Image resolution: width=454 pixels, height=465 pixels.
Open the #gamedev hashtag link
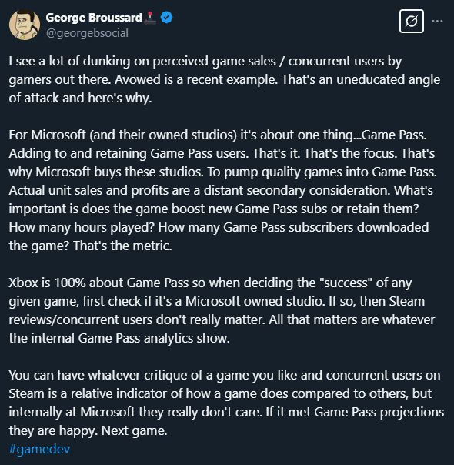tap(39, 449)
